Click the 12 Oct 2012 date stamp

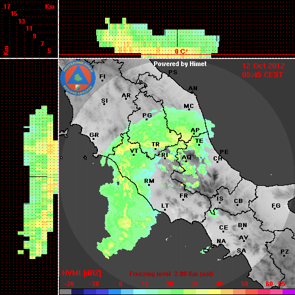[x=263, y=66]
